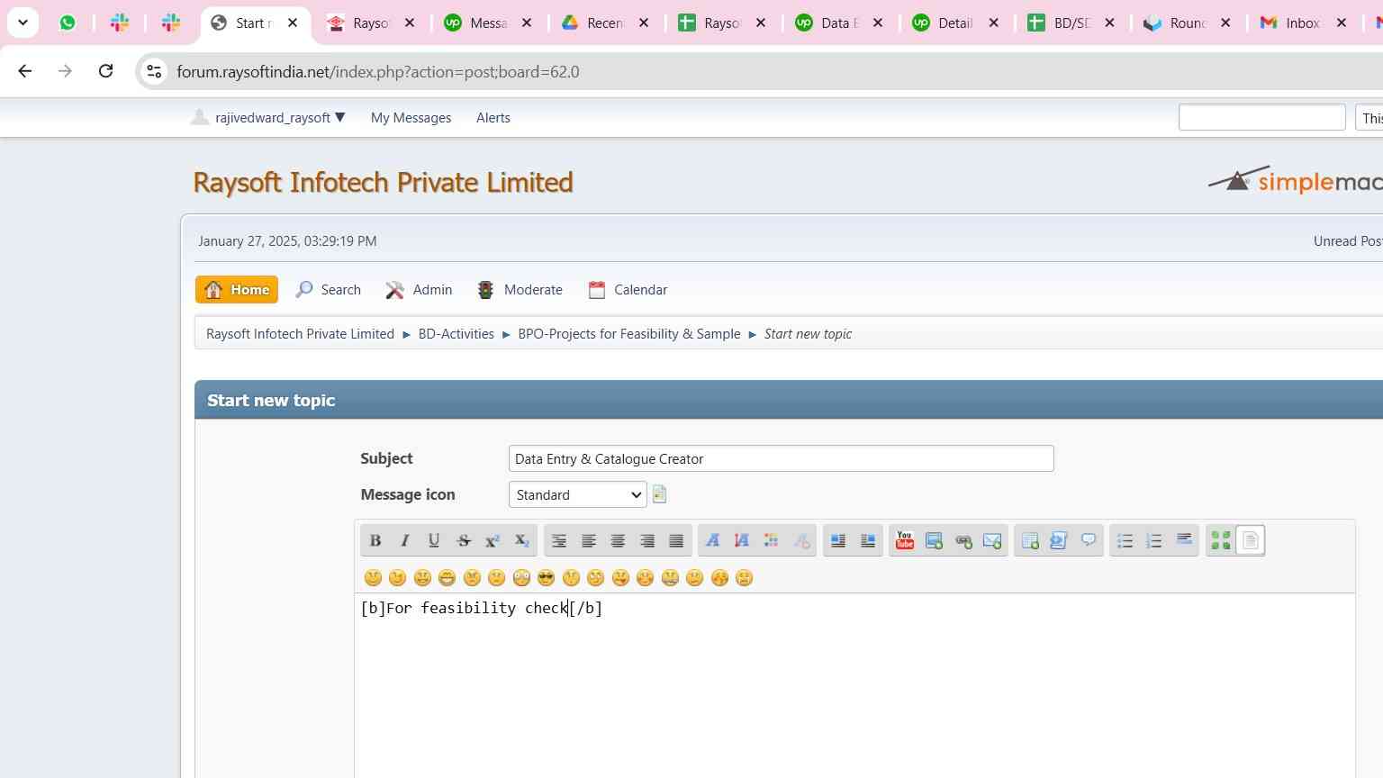Open the font size picker

click(742, 540)
